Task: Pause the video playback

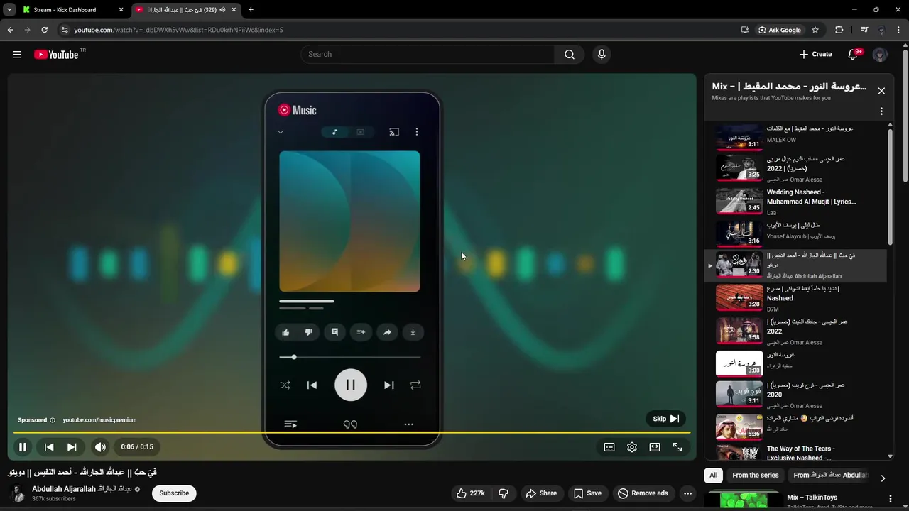Action: (x=23, y=447)
